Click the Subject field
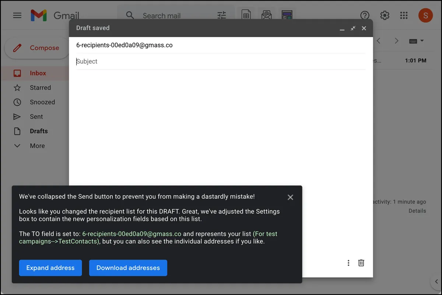This screenshot has height=295, width=442. (221, 61)
